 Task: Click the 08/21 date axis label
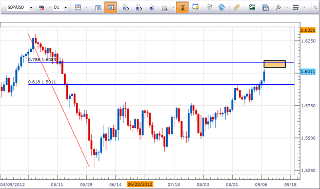coord(232,184)
